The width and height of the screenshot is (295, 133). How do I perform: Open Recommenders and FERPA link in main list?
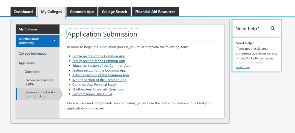coord(92,94)
